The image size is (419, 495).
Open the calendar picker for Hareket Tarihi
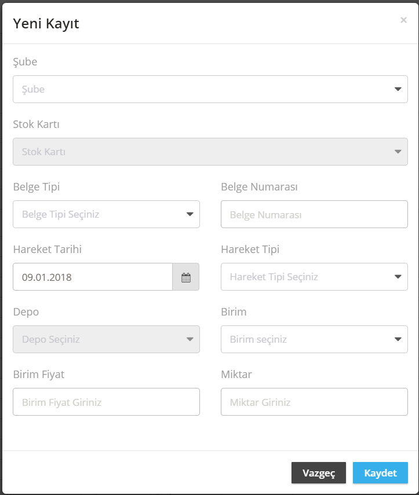click(186, 277)
